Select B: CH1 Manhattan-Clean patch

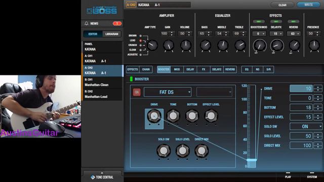(x=103, y=82)
